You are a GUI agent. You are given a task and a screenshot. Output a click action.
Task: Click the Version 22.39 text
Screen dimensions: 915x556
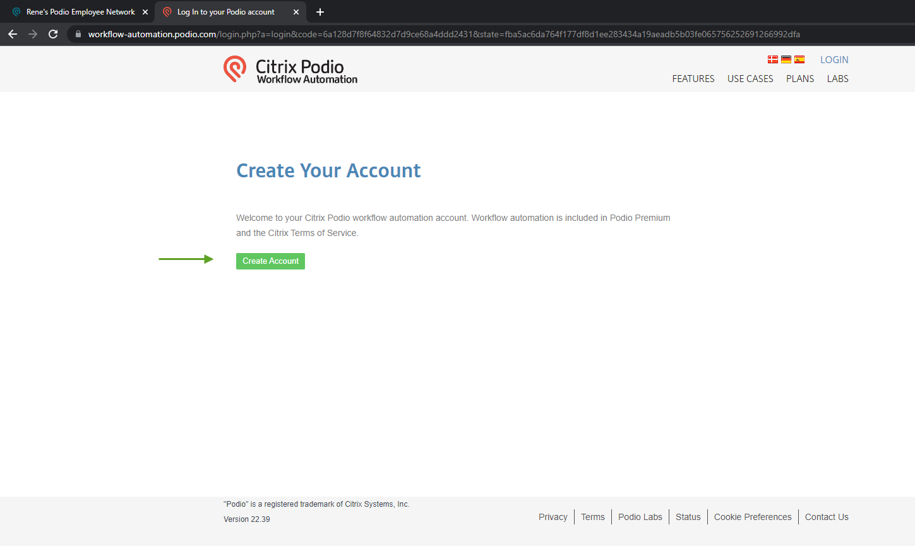[247, 519]
